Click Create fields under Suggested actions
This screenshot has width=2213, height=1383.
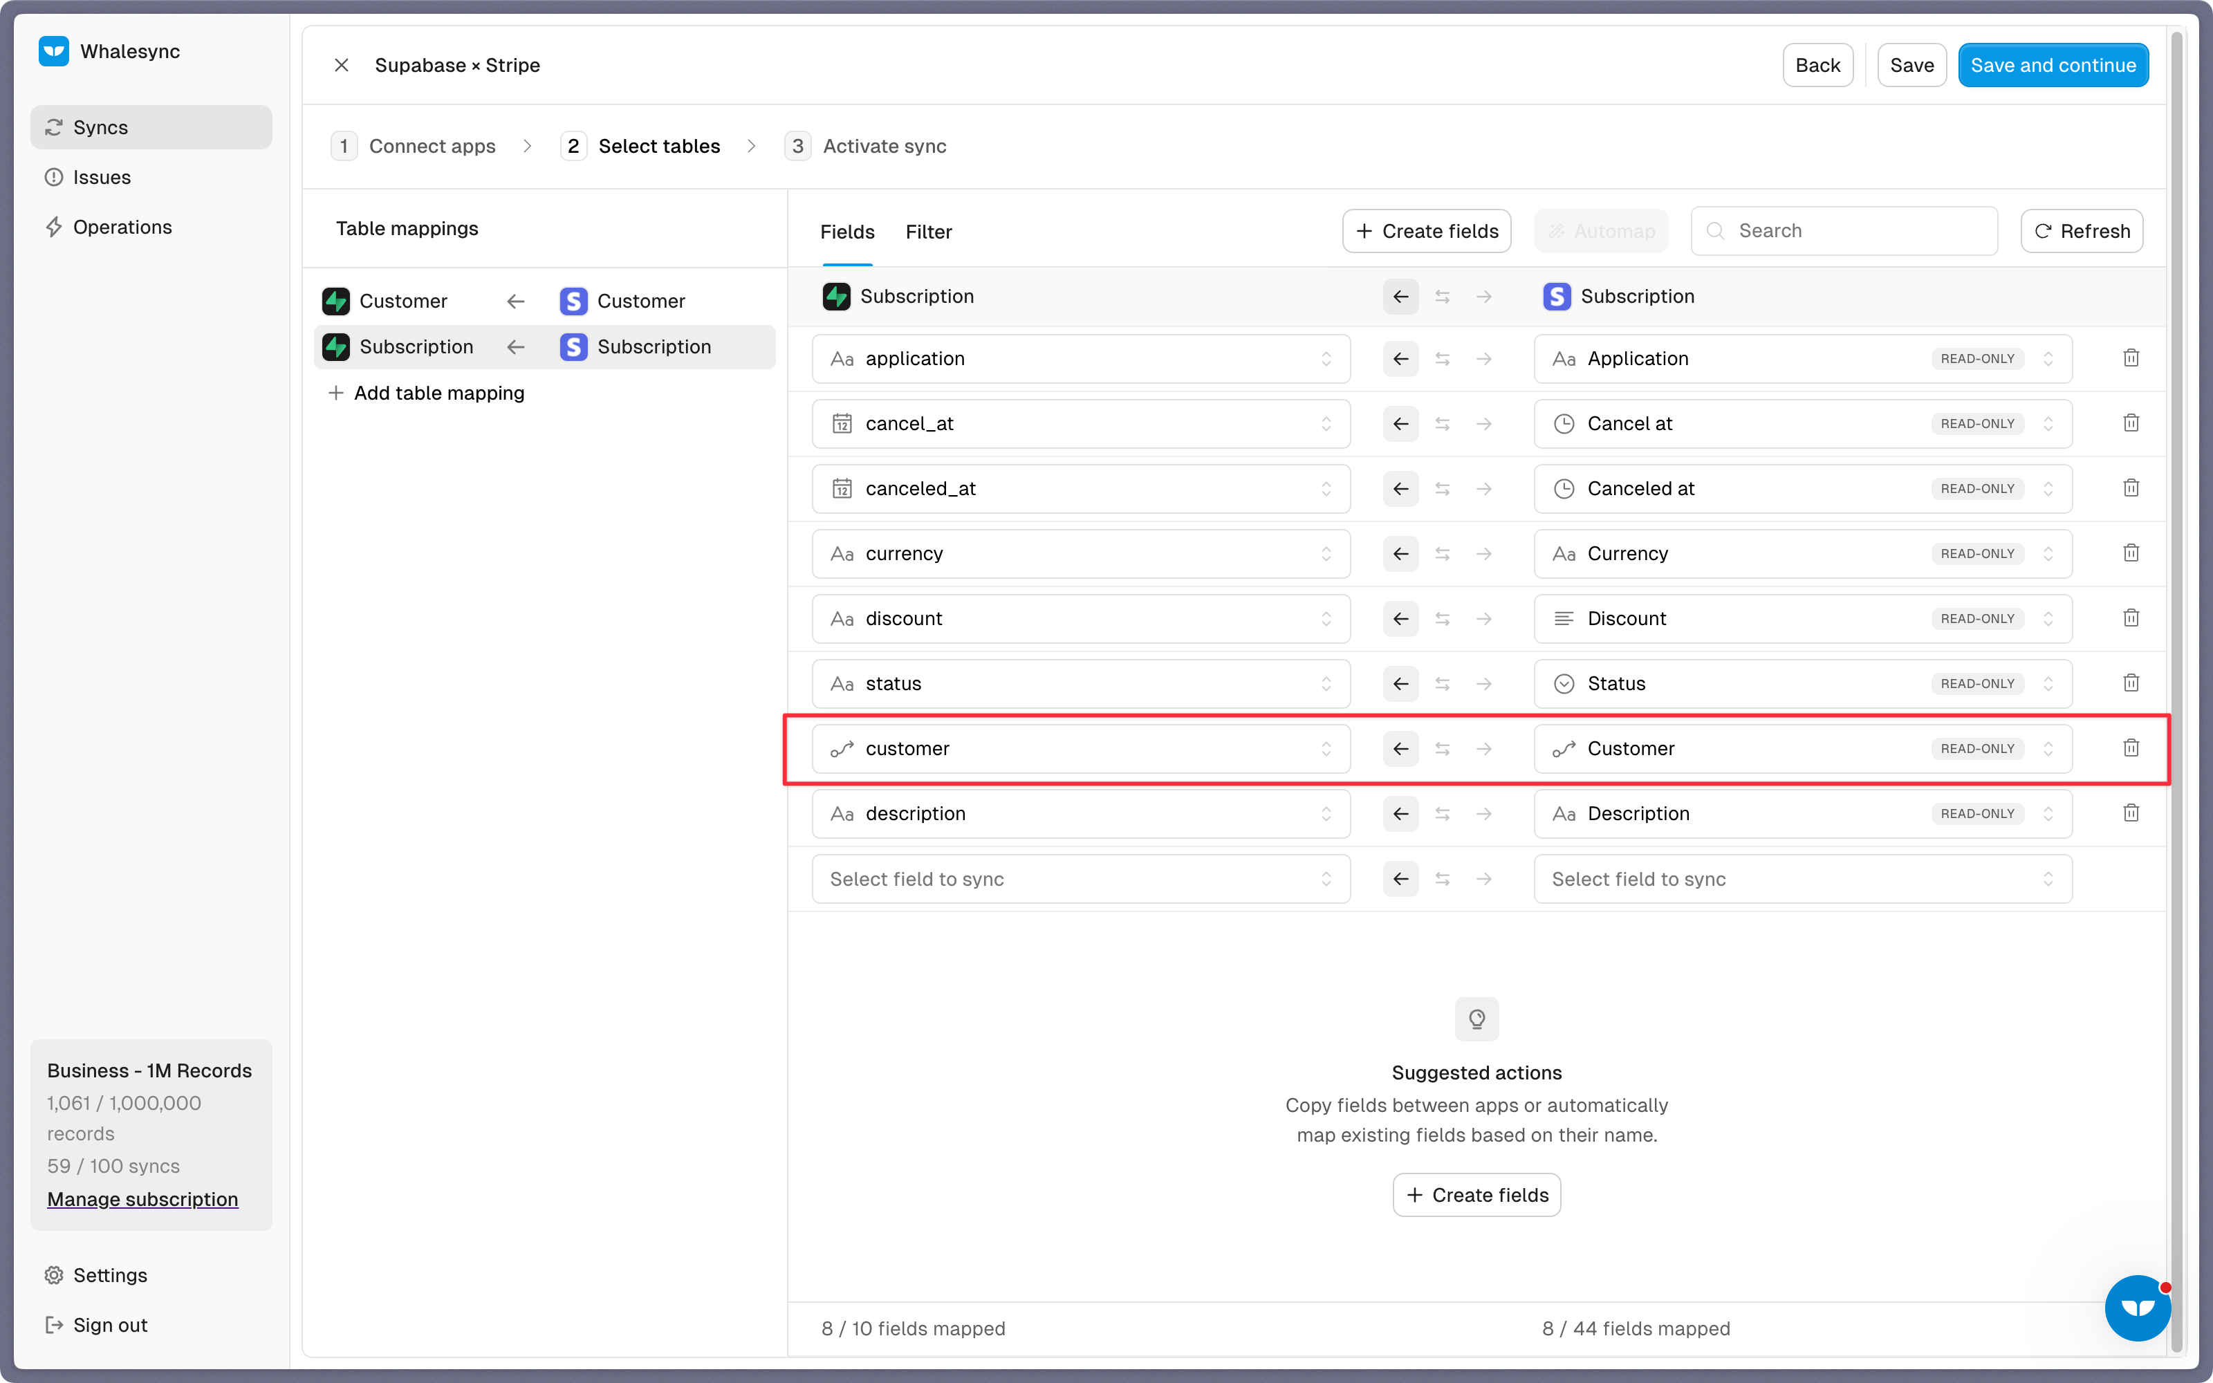pyautogui.click(x=1476, y=1195)
